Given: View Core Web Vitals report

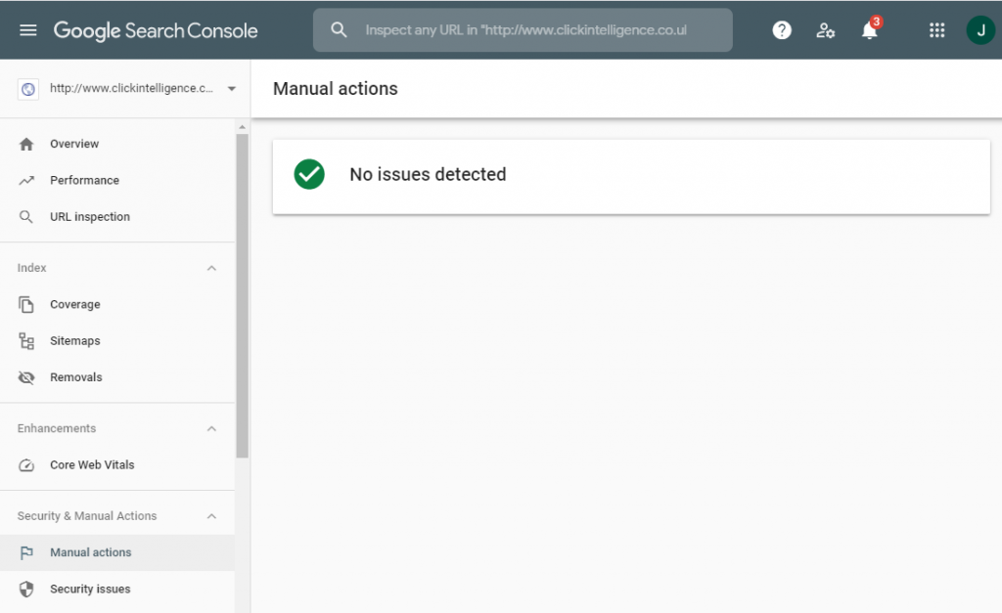Looking at the screenshot, I should (x=93, y=464).
